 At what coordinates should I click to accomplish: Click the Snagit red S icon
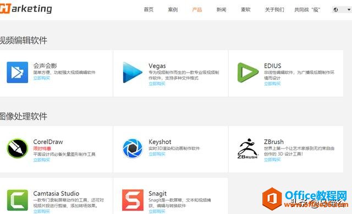click(x=133, y=200)
